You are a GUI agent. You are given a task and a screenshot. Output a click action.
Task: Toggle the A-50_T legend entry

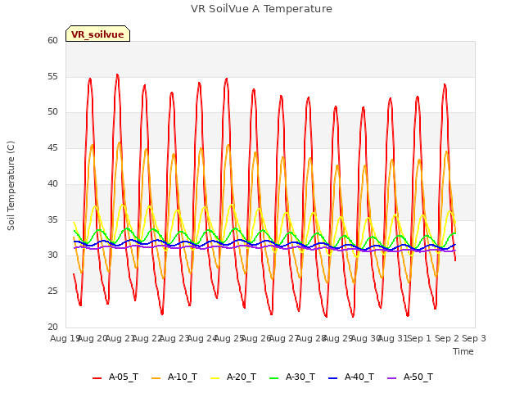(x=410, y=377)
